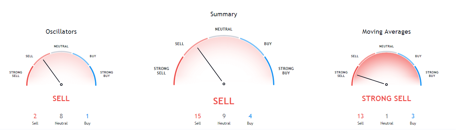The image size is (458, 130).
Task: Click the Summary buy count 4
Action: [250, 116]
